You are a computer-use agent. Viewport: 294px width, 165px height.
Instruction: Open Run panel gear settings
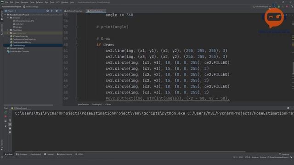[x=288, y=108]
